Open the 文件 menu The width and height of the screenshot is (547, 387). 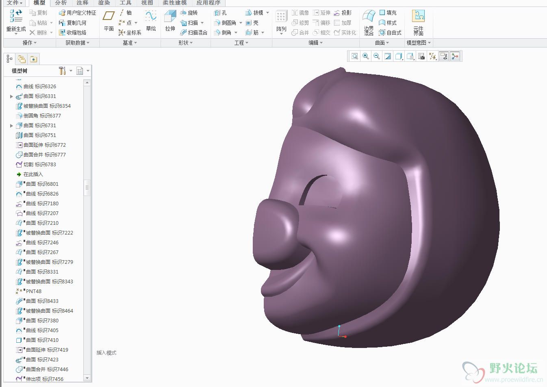click(15, 3)
